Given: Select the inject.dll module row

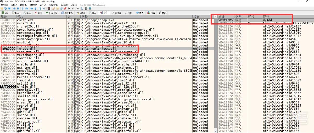Looking at the screenshot, I should tap(107, 49).
